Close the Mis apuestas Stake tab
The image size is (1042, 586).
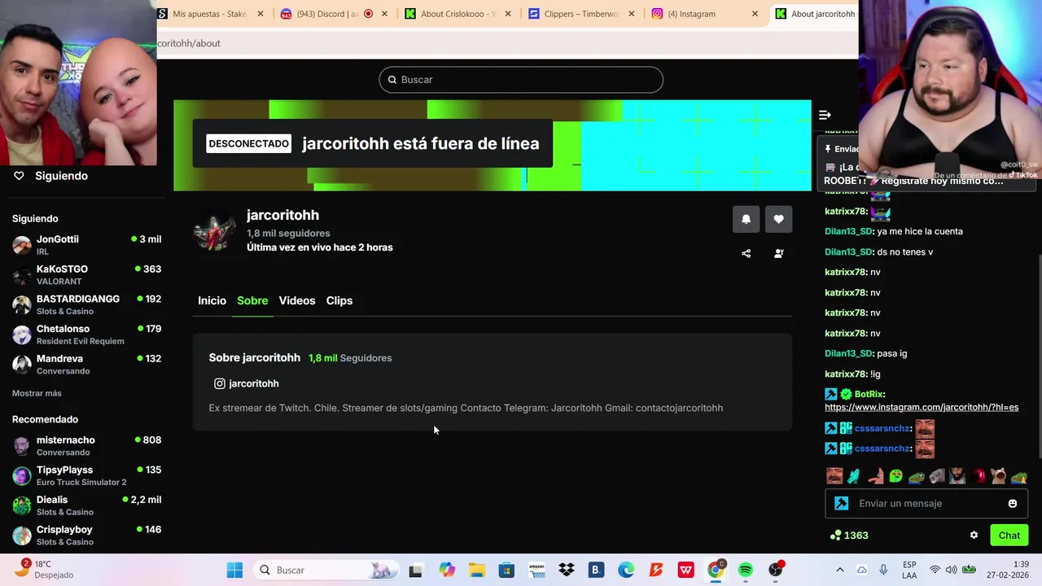point(260,14)
